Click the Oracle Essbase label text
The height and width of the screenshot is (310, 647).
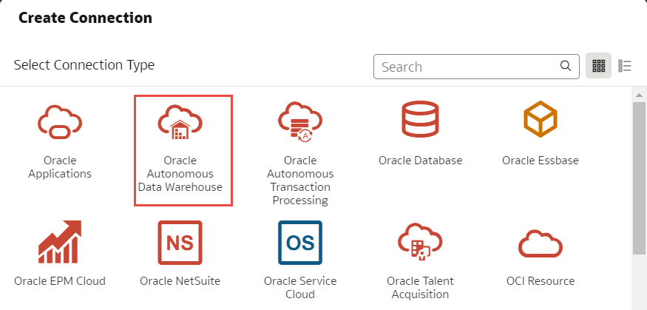540,161
